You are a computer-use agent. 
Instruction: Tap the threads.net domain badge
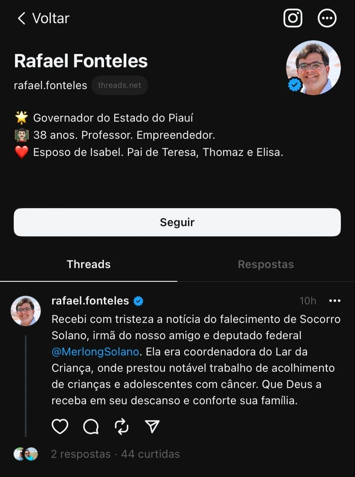coord(119,85)
